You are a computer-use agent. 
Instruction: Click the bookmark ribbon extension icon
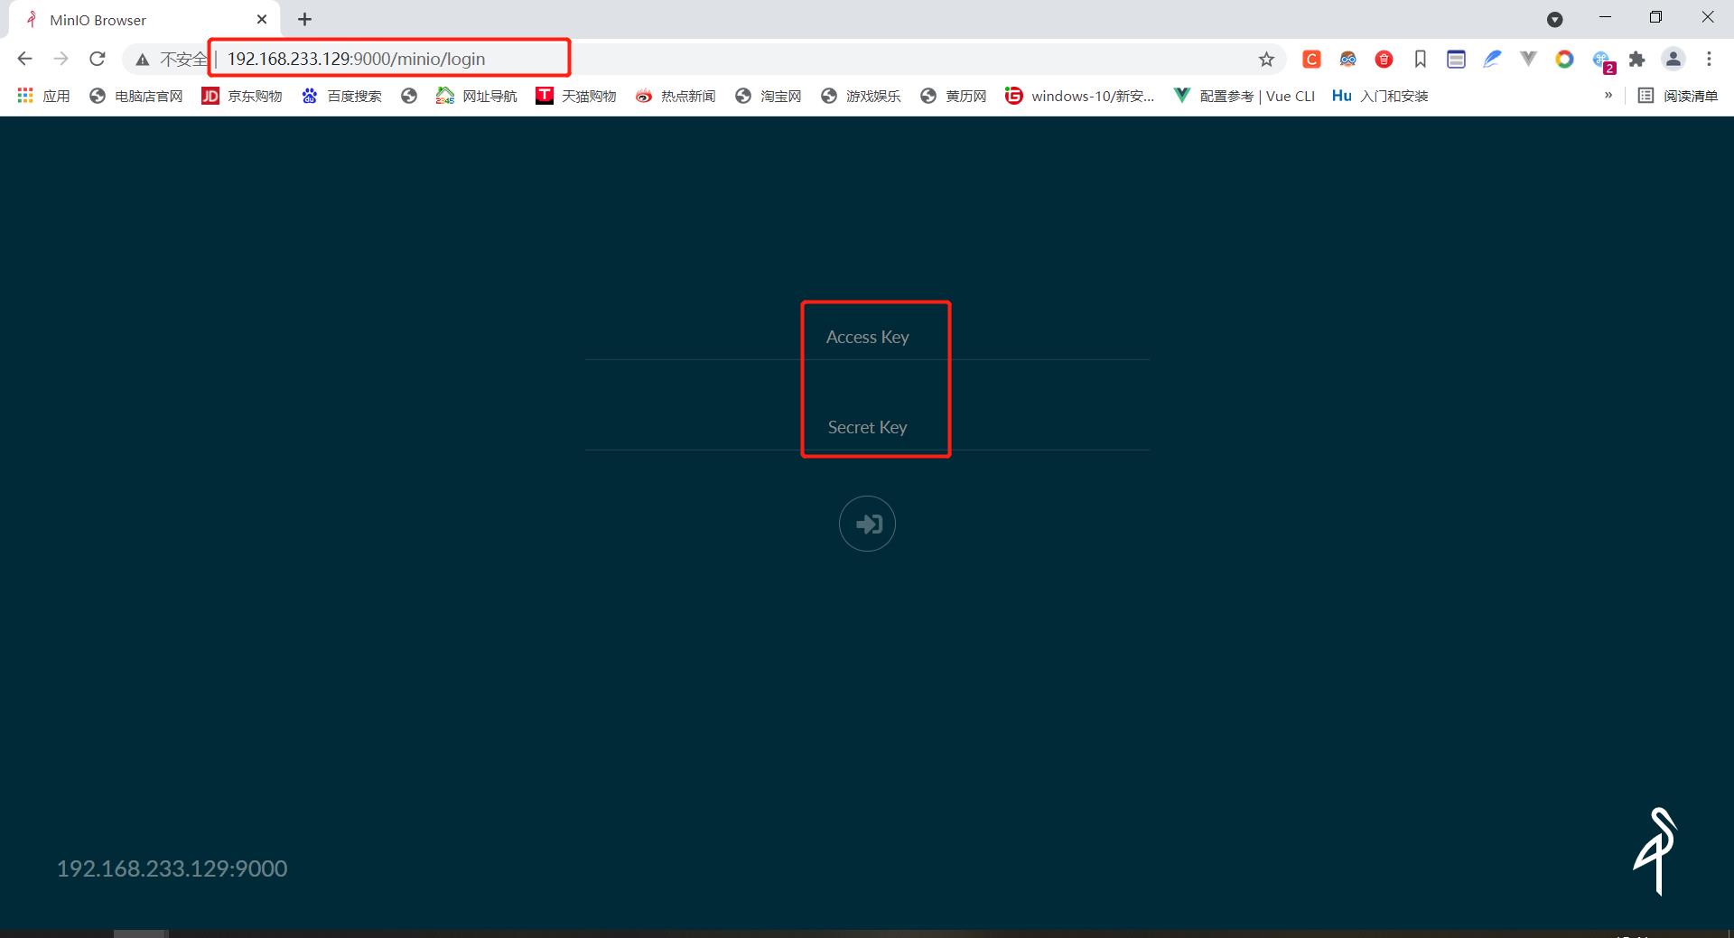(1420, 60)
